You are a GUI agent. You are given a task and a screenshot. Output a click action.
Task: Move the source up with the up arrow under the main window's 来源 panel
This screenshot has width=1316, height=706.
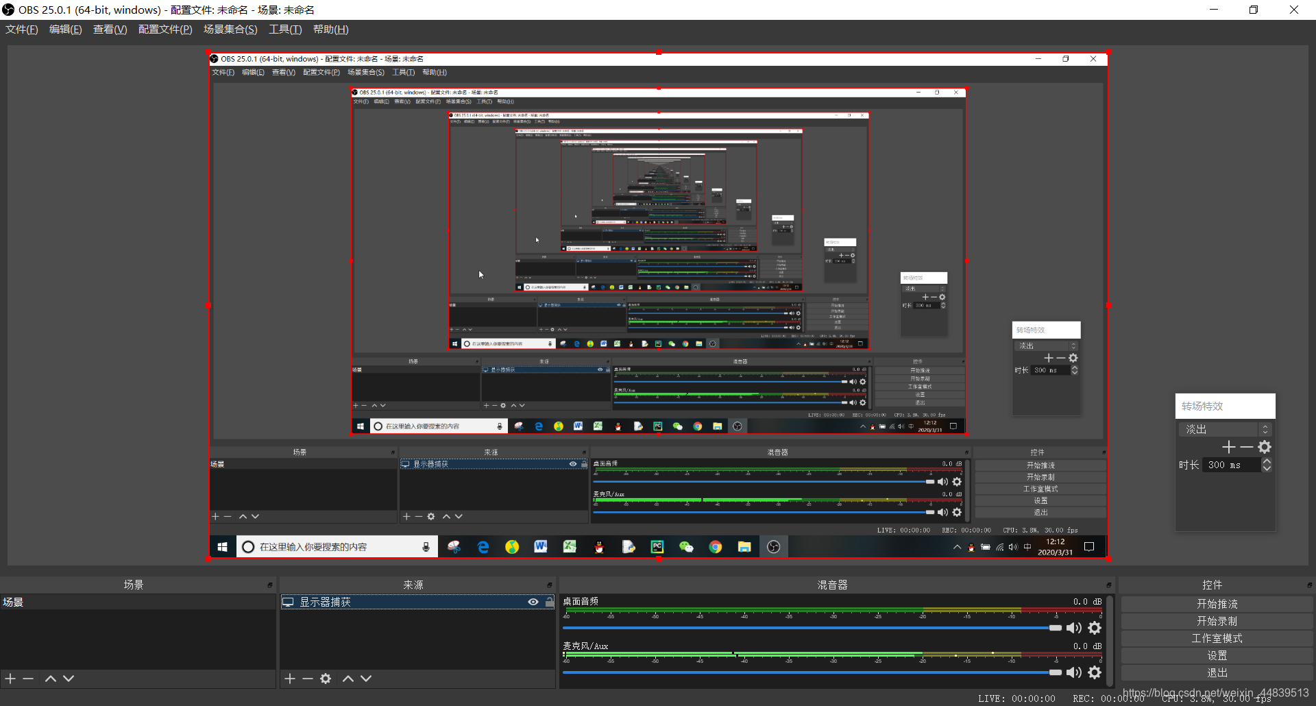tap(348, 679)
